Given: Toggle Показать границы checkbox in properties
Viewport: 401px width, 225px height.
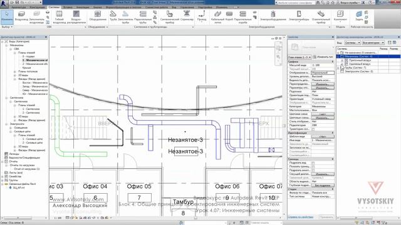Looking at the screenshot, I should [313, 167].
